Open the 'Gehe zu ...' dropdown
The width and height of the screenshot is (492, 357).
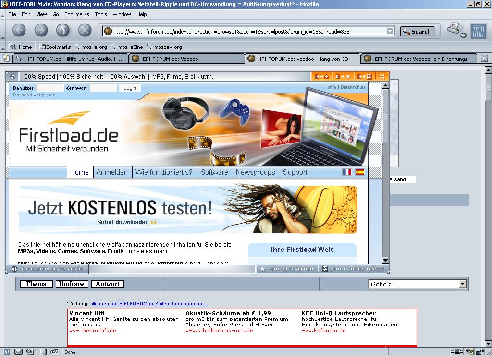[418, 284]
